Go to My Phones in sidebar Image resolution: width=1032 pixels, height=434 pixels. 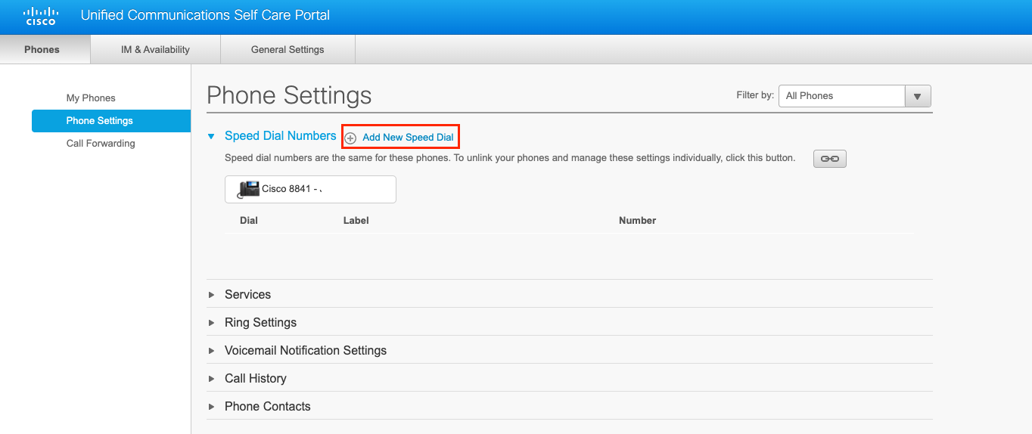point(91,98)
